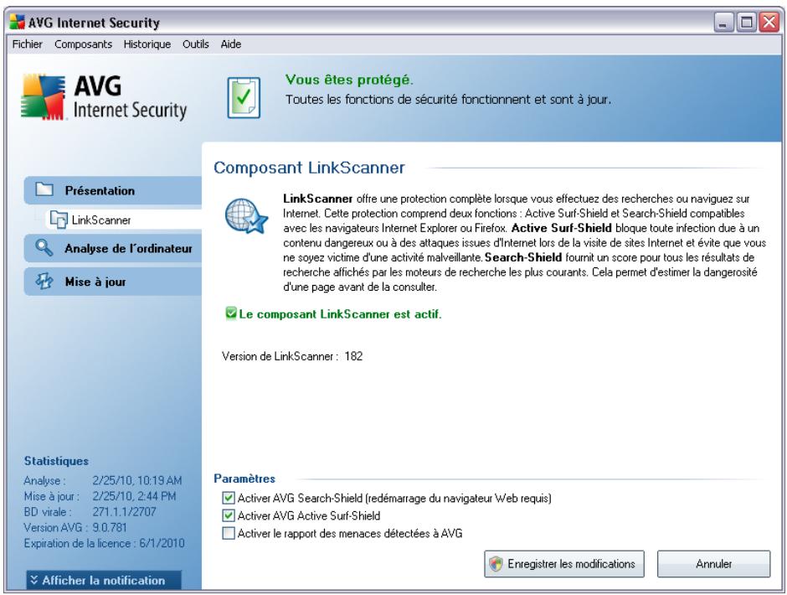787x595 pixels.
Task: Click shield icon on Enregistrer button
Action: coord(496,564)
